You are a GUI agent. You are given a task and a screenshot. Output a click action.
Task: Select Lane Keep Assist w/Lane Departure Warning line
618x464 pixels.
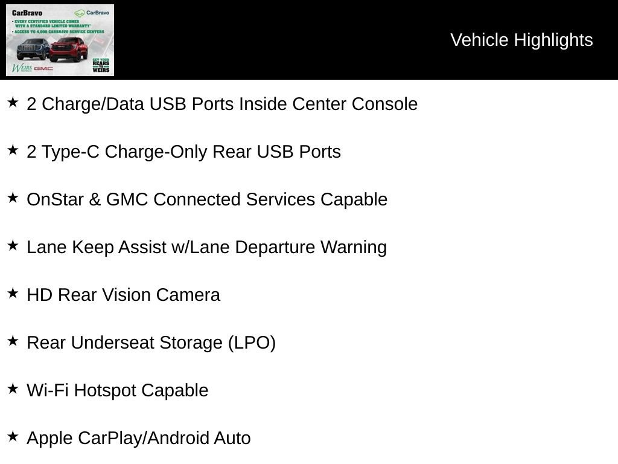click(206, 247)
